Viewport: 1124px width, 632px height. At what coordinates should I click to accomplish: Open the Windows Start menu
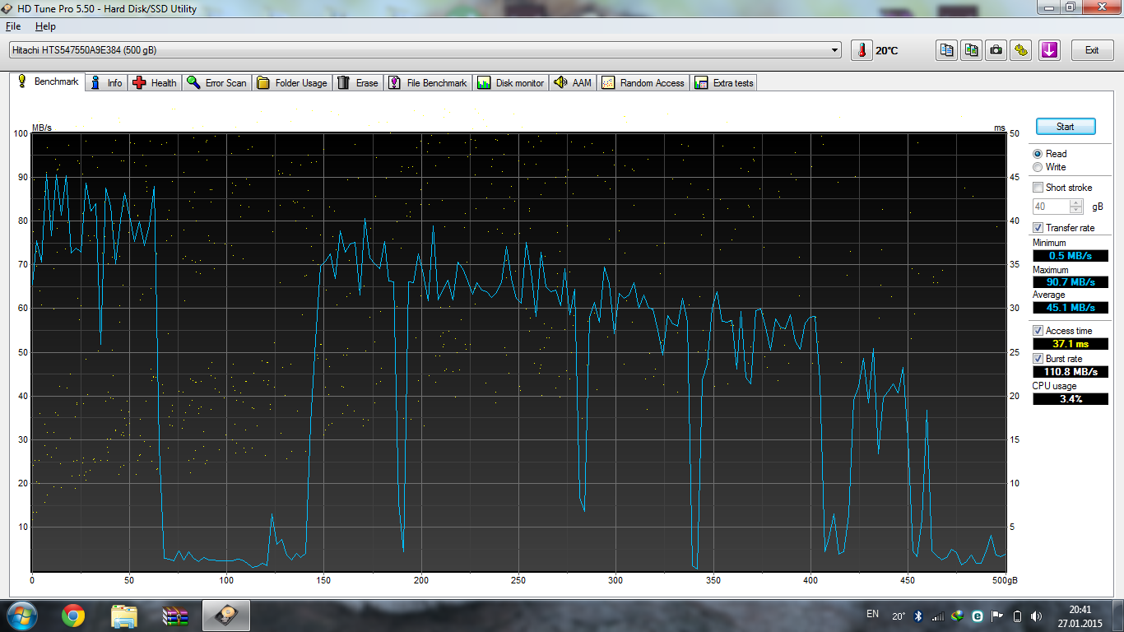pos(21,616)
